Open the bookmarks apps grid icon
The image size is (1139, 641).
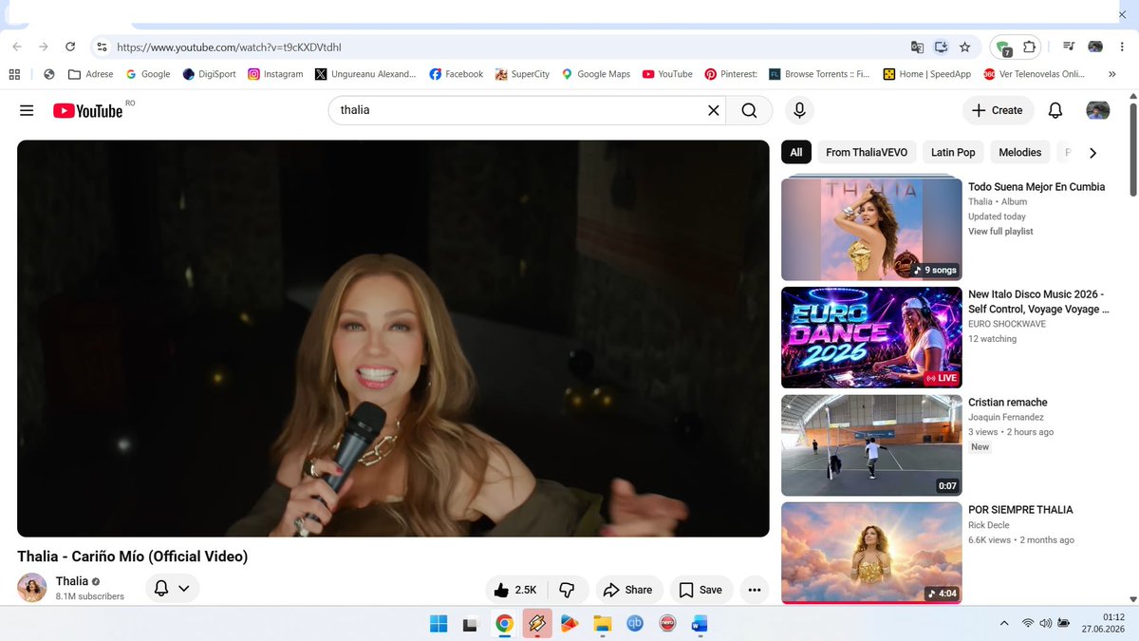click(14, 74)
